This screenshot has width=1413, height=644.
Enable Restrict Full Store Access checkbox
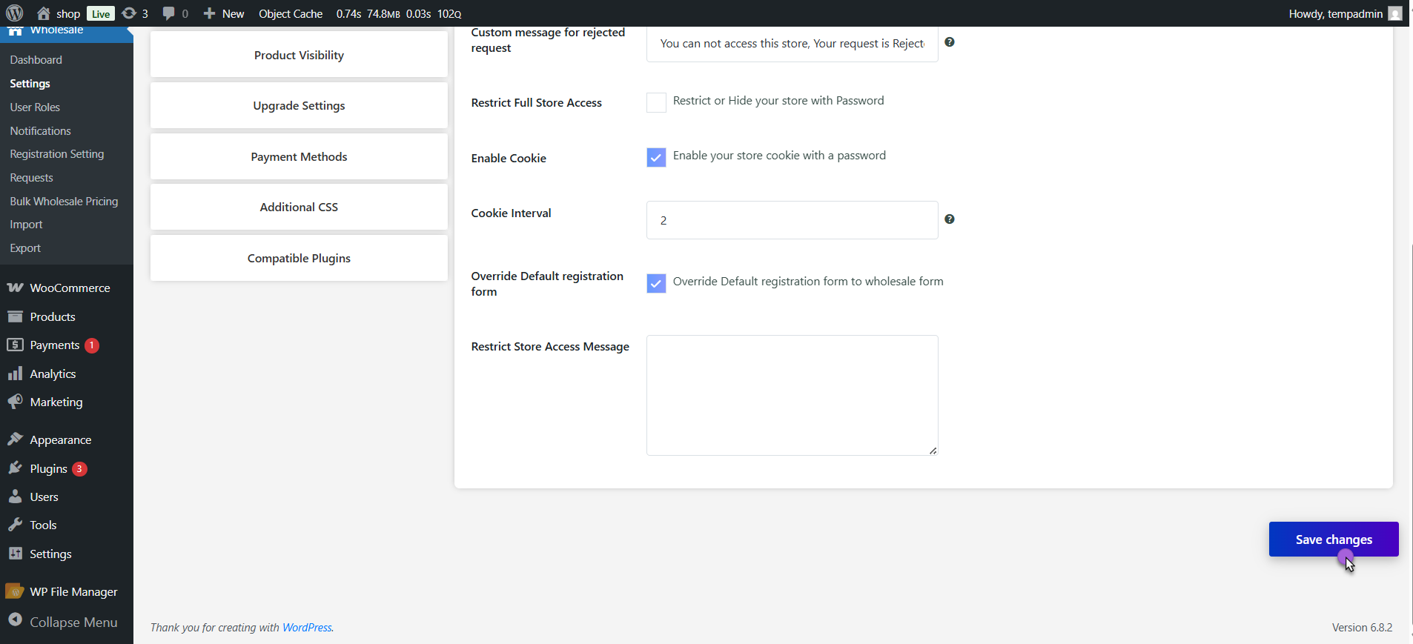point(656,102)
